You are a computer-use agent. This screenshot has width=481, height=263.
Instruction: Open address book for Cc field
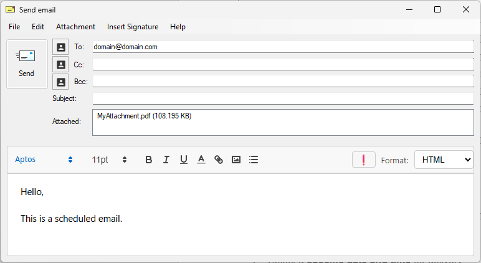(60, 64)
